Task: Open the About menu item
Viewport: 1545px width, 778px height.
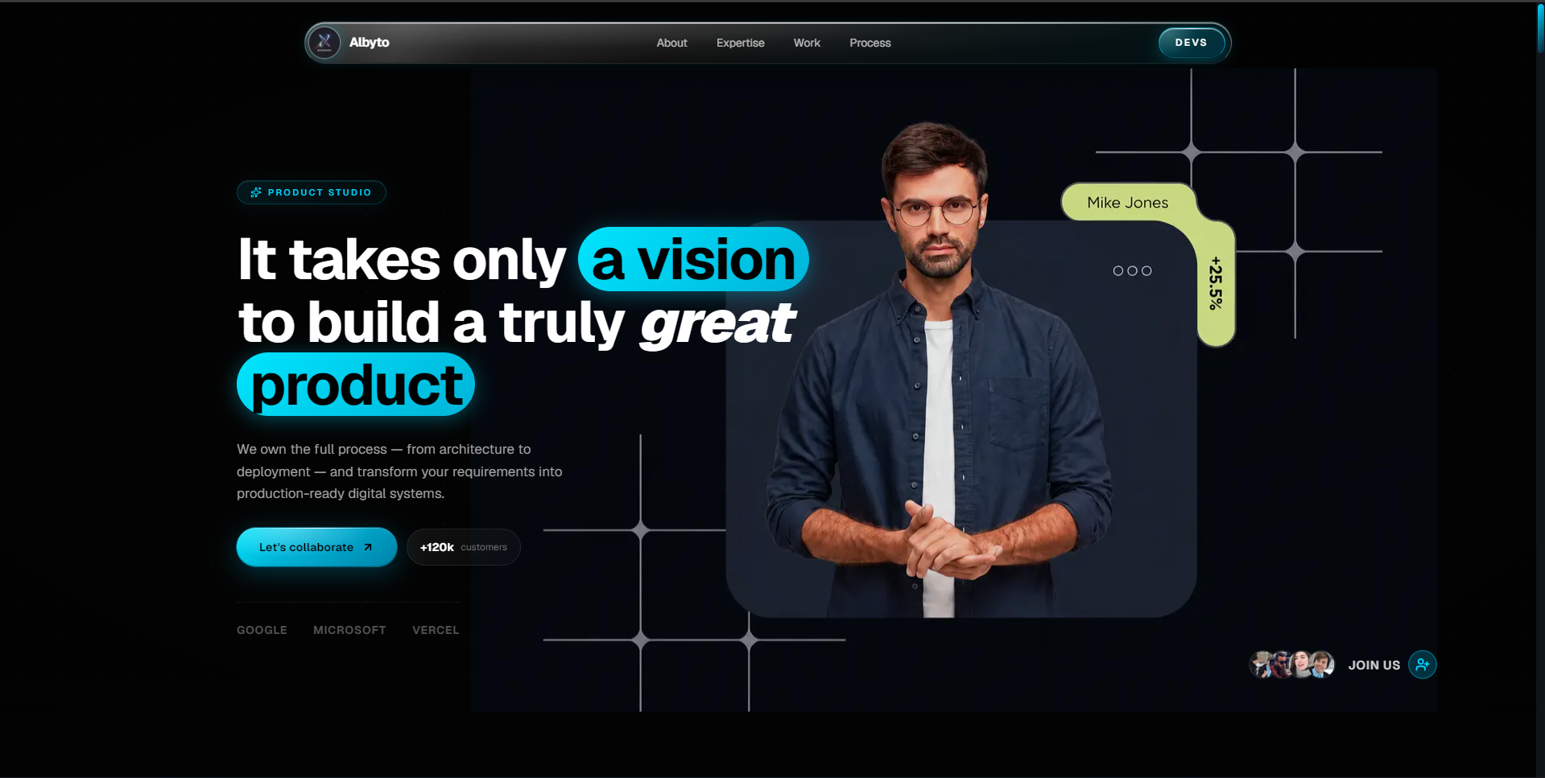Action: pyautogui.click(x=671, y=43)
